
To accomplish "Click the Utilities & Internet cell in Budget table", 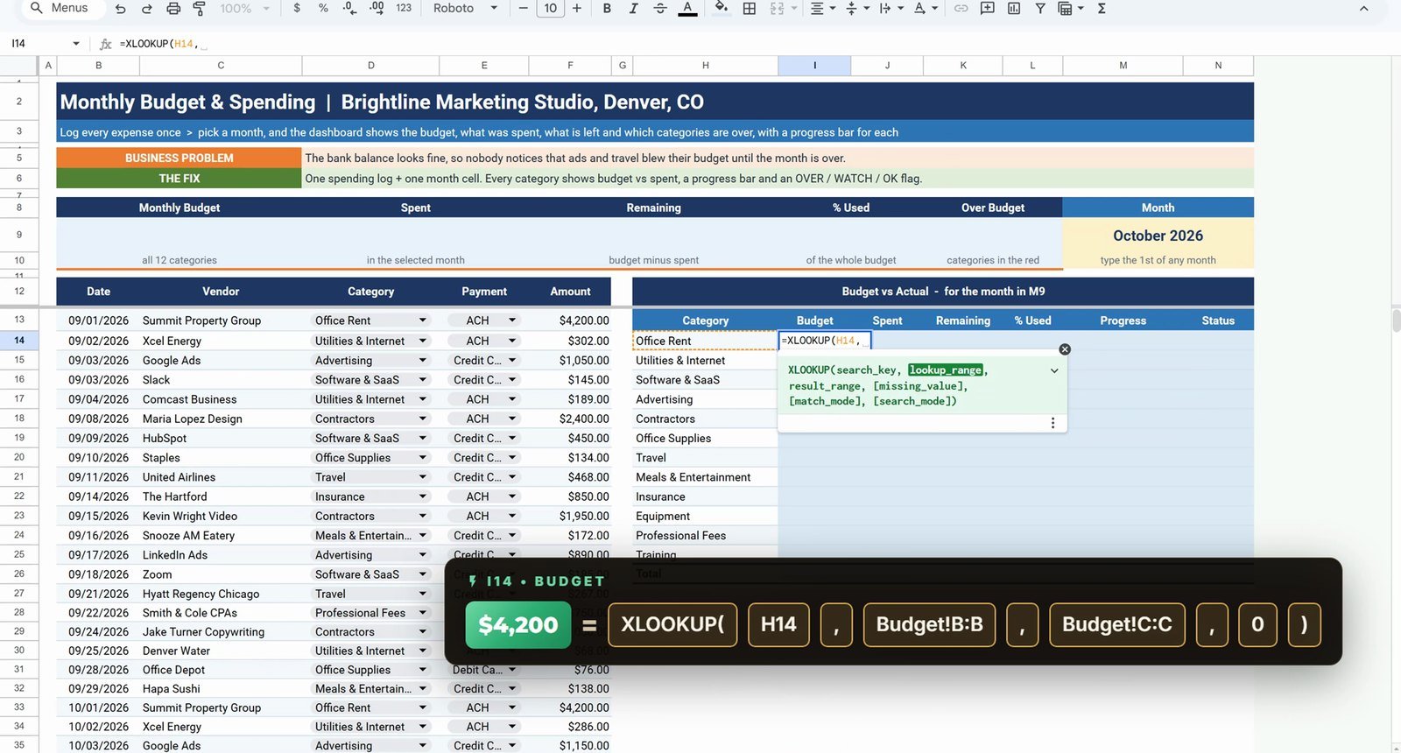I will [705, 361].
